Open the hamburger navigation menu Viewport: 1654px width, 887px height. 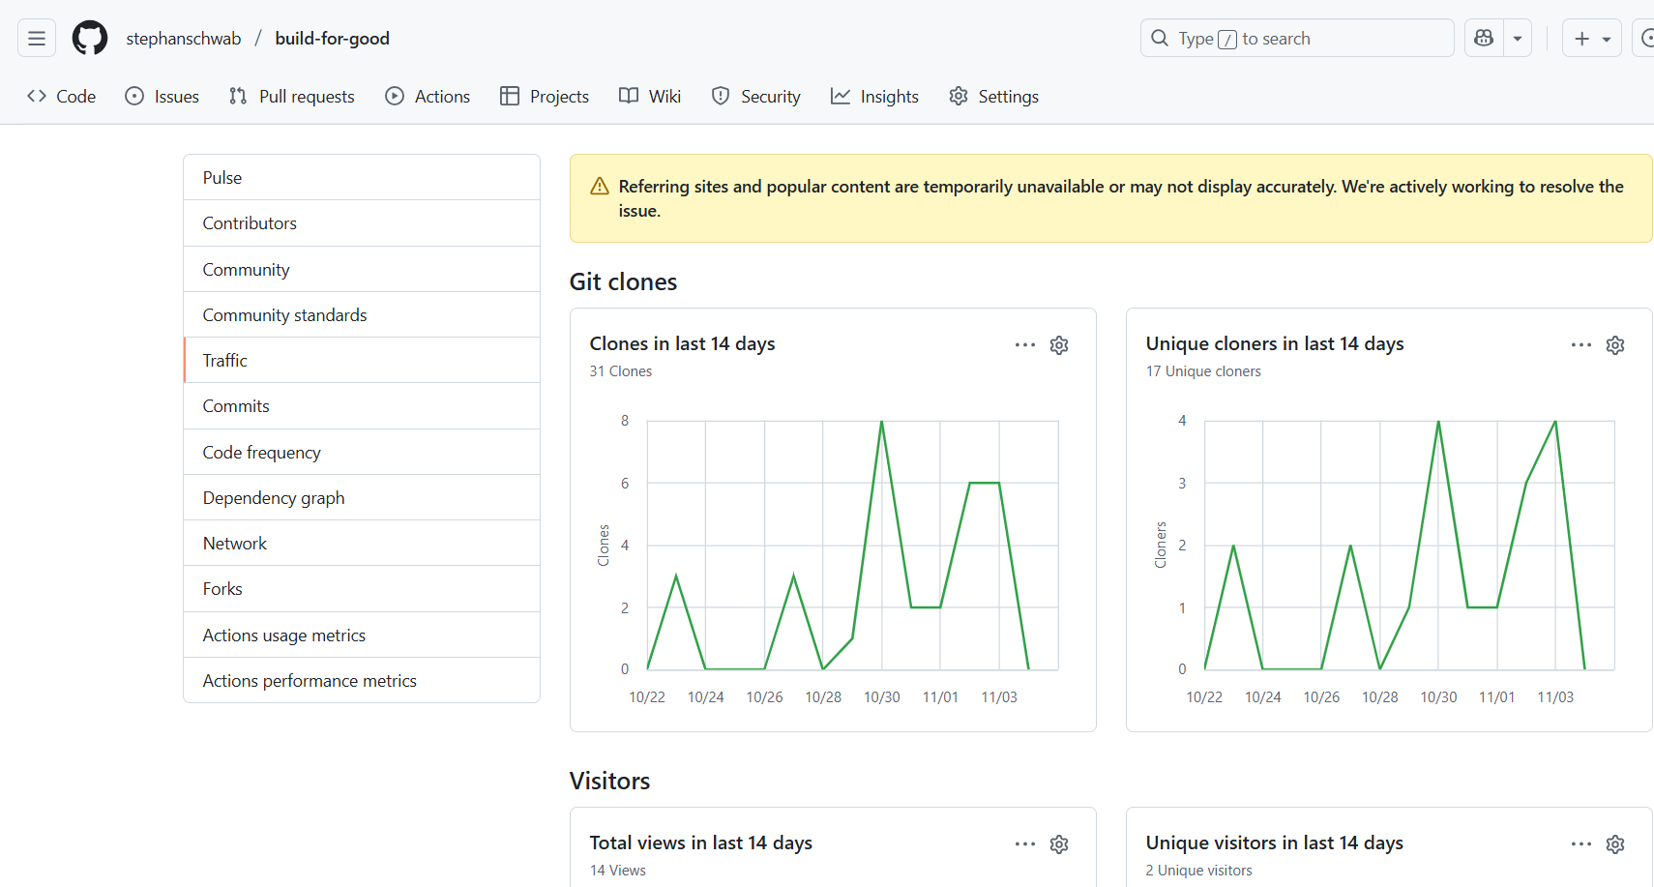tap(37, 39)
